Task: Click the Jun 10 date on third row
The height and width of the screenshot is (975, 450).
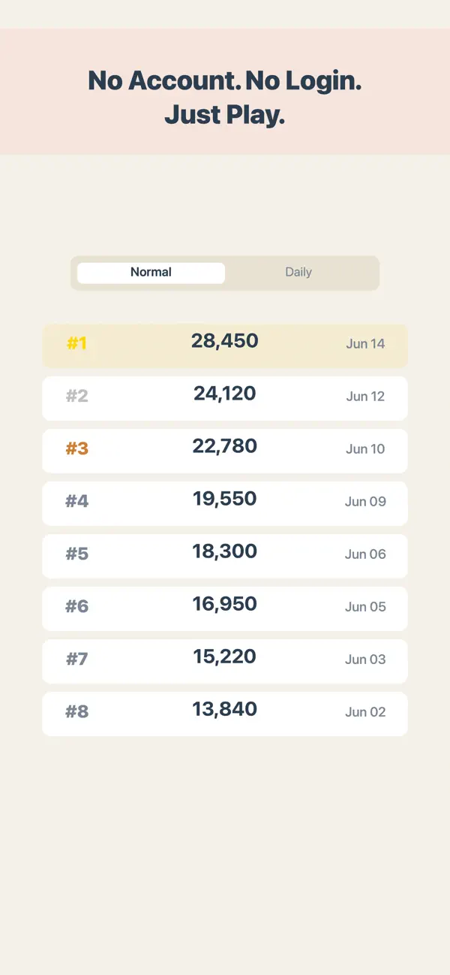Action: click(x=365, y=449)
